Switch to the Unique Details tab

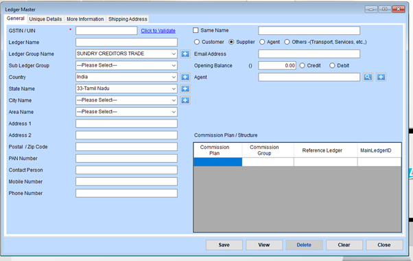tap(45, 19)
